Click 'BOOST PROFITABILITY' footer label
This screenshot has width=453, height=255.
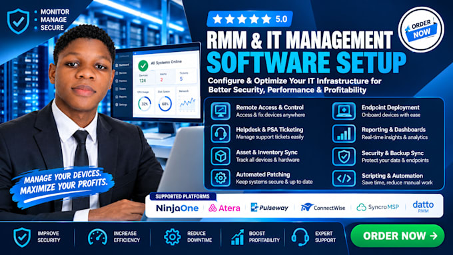coord(264,237)
